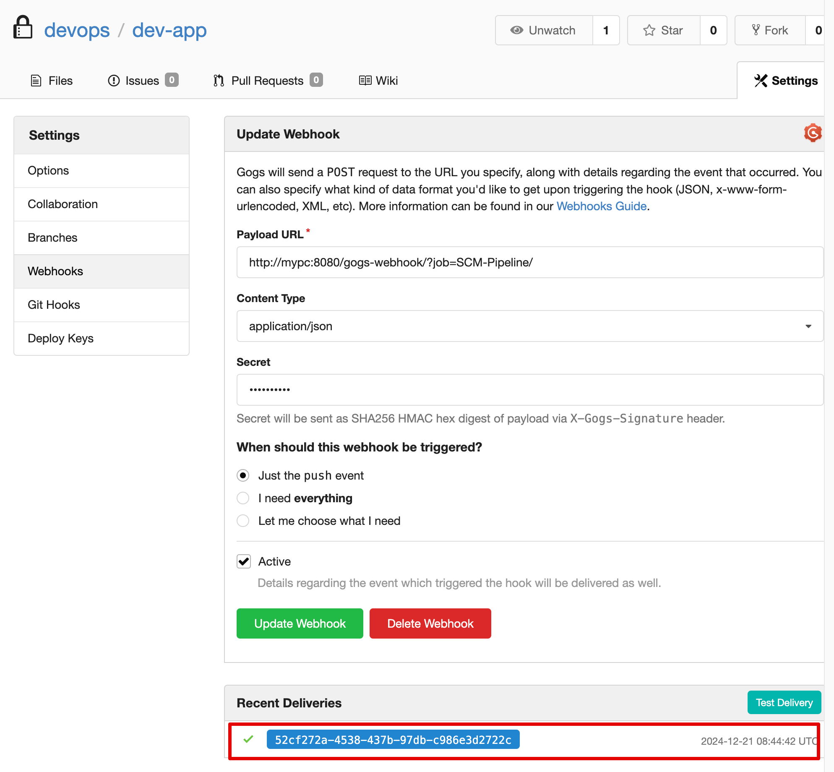834x772 pixels.
Task: Click the Test Delivery button
Action: click(x=784, y=702)
